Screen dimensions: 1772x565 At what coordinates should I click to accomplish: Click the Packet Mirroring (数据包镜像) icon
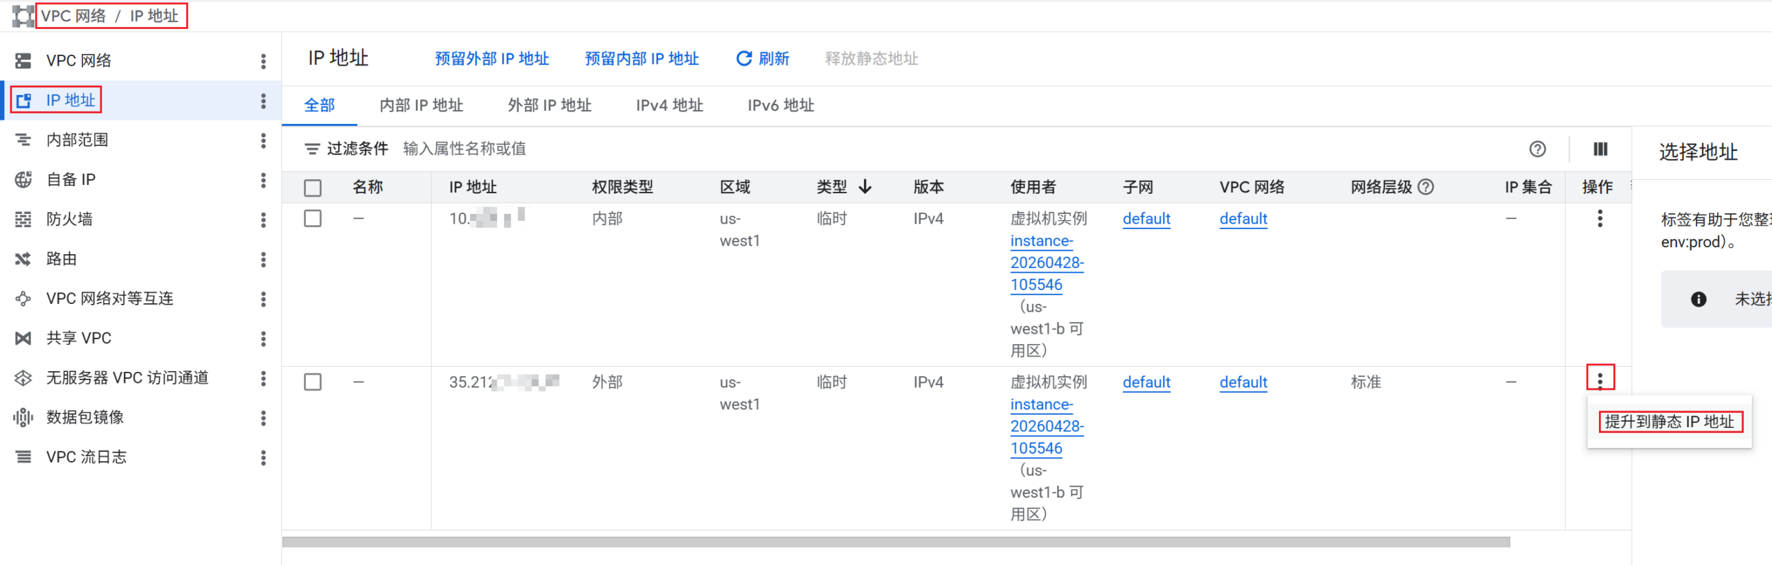(24, 418)
